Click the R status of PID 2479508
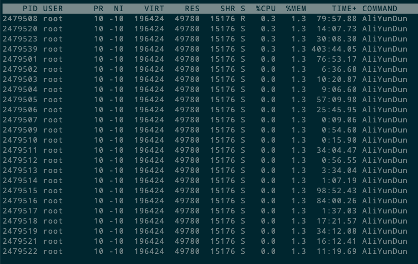The width and height of the screenshot is (418, 264). click(243, 19)
